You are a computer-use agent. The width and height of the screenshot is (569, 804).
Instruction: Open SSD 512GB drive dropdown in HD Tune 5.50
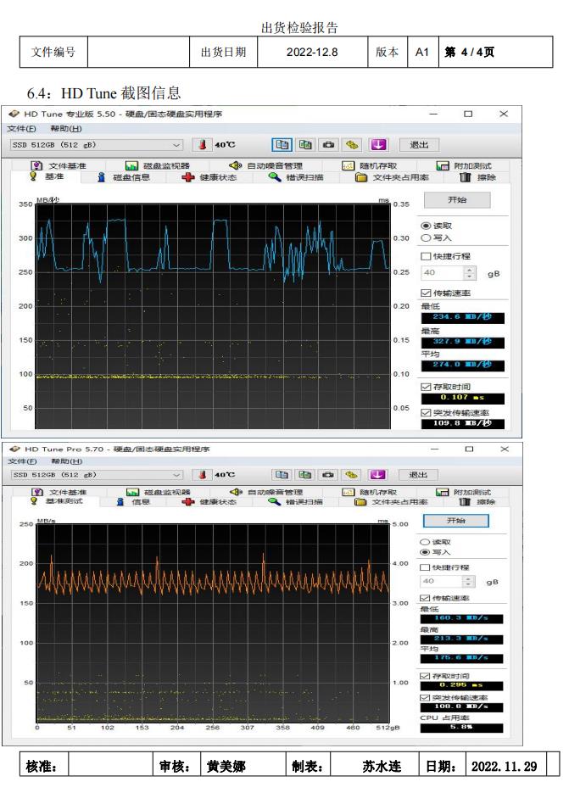pyautogui.click(x=97, y=145)
